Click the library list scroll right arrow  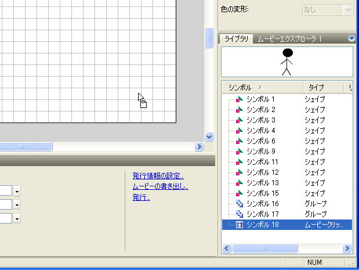click(347, 249)
